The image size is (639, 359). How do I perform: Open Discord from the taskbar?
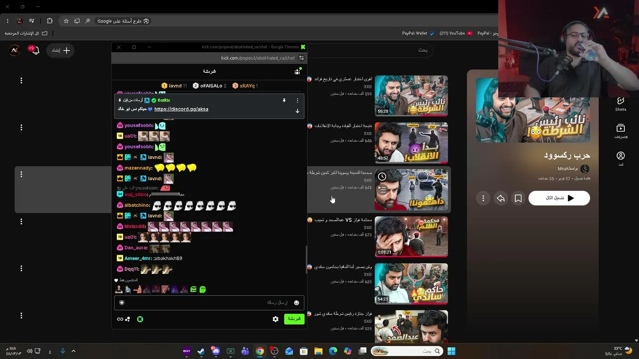(216, 352)
